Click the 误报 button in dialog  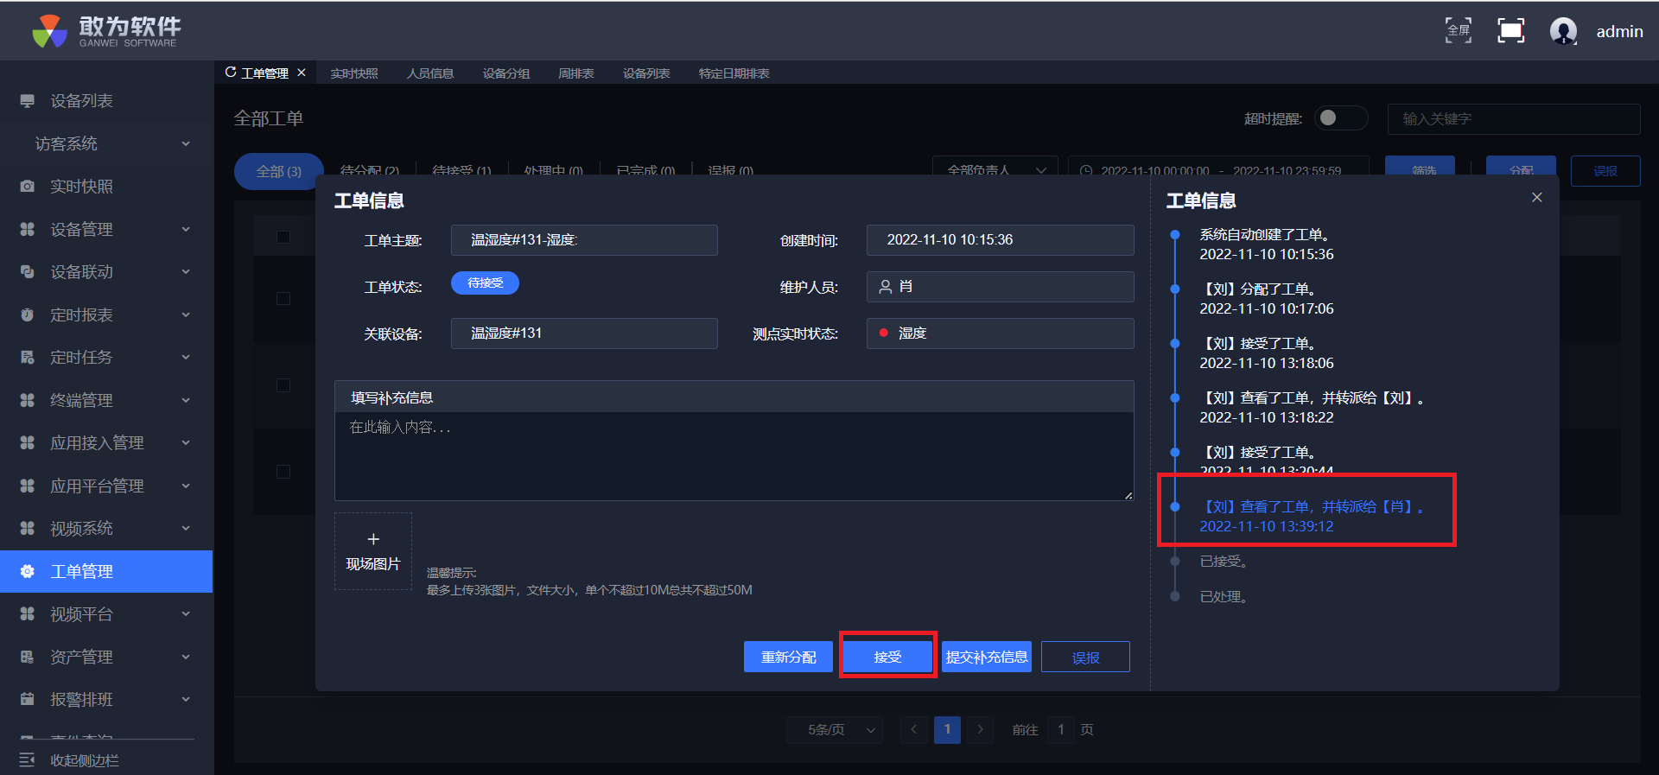[1085, 657]
